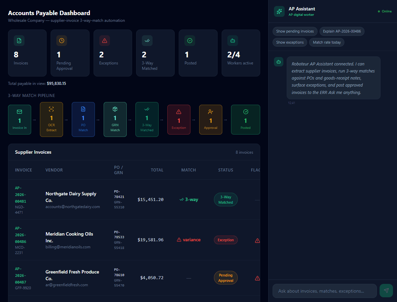397x302 pixels.
Task: Click the green Online status dot
Action: pos(379,11)
